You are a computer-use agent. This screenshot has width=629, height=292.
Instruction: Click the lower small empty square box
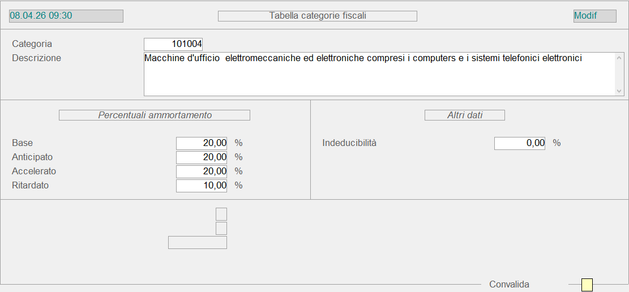click(x=221, y=228)
